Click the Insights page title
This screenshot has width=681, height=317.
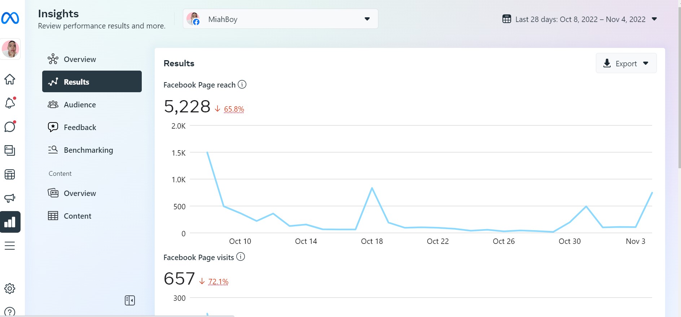[58, 14]
